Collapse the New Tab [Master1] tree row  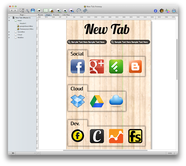[x=9, y=18]
